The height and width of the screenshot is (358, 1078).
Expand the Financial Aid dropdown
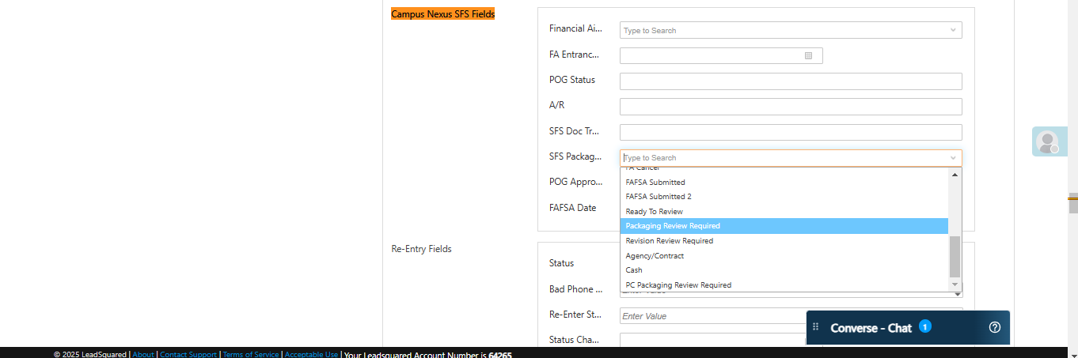(x=953, y=30)
